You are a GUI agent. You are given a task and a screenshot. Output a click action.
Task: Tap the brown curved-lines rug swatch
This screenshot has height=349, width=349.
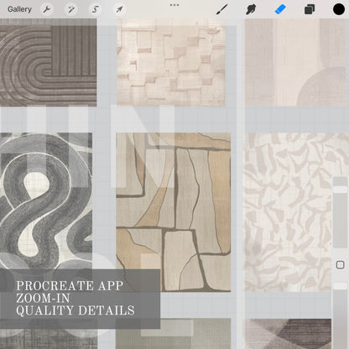48,62
